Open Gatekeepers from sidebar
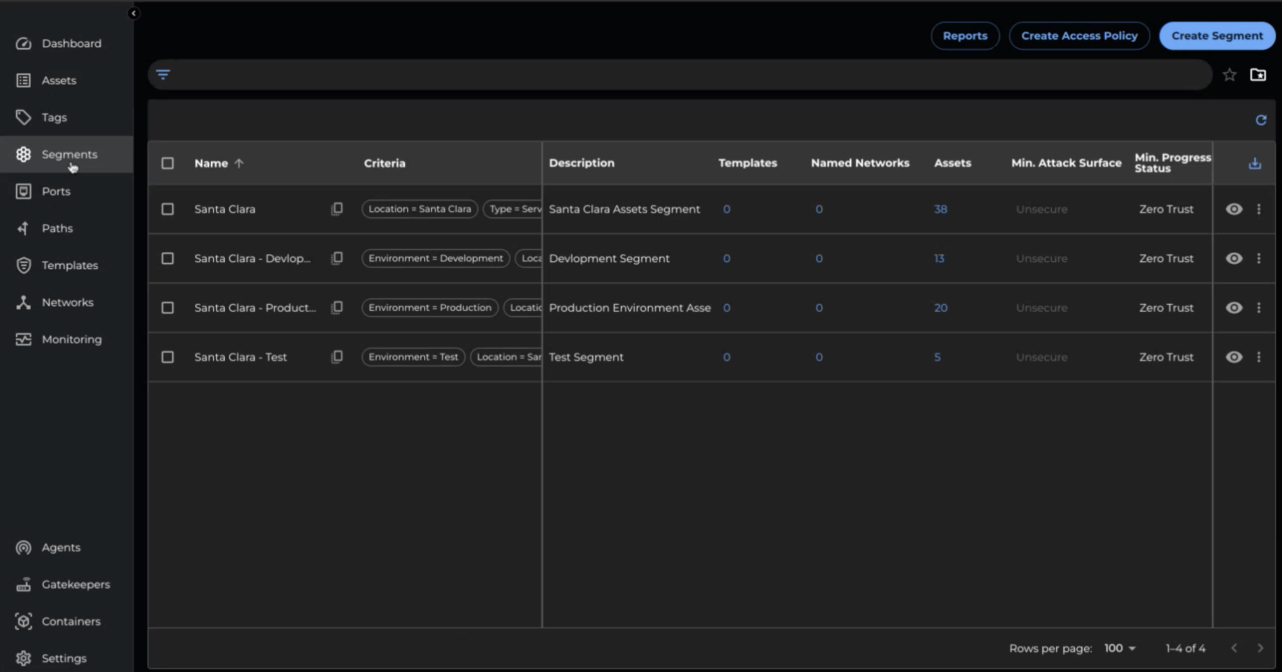The width and height of the screenshot is (1282, 672). (76, 585)
